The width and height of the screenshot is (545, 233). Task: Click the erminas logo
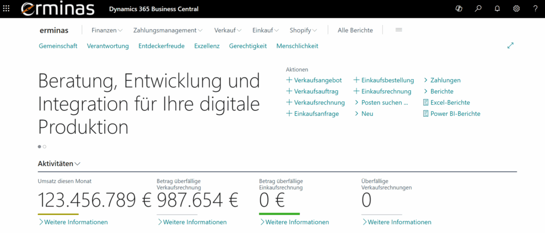point(57,8)
